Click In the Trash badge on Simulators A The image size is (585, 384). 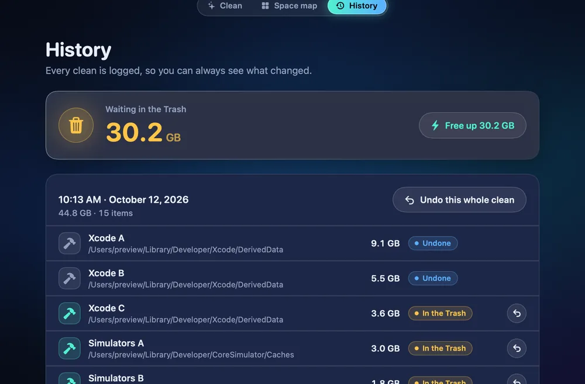click(x=441, y=348)
